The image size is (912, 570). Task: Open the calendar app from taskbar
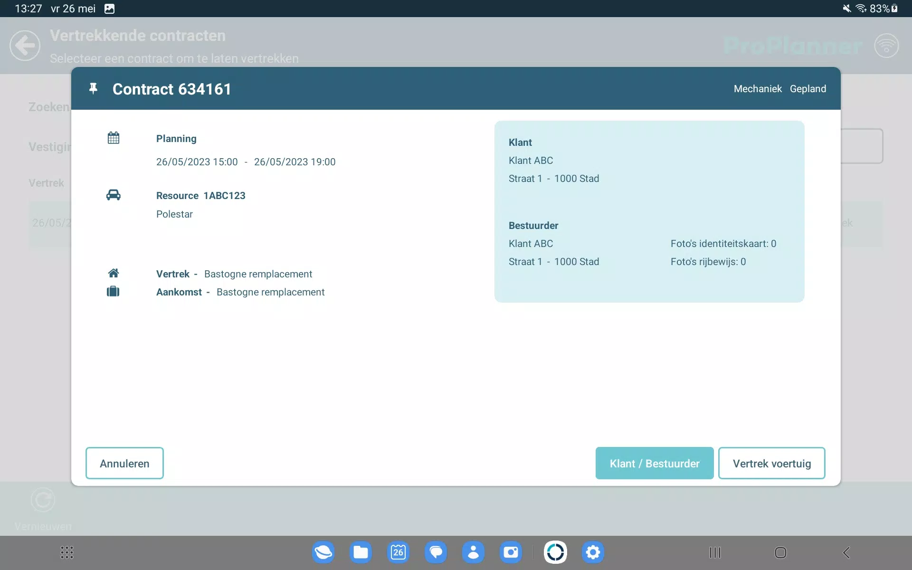(399, 551)
